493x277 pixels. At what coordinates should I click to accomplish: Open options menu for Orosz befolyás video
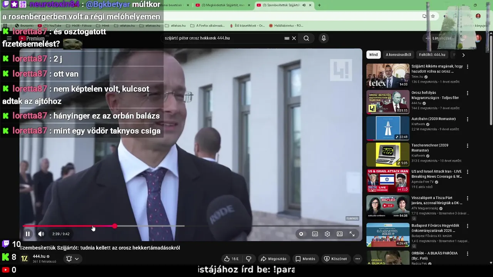tap(468, 93)
